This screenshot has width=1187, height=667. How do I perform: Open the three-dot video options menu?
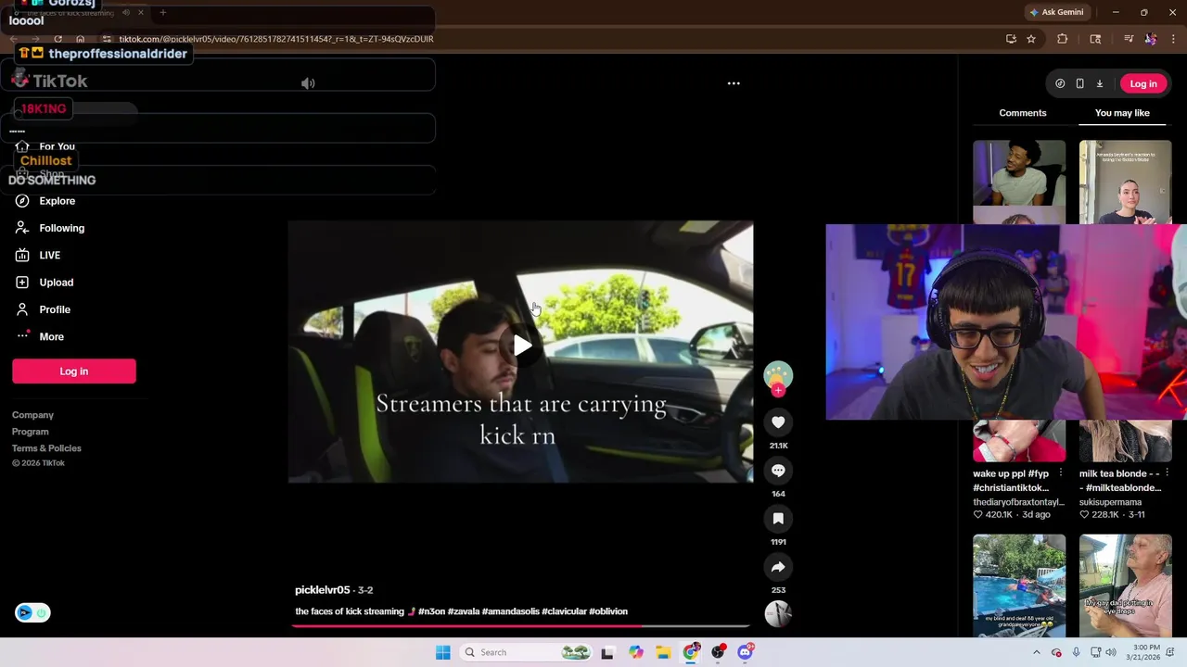734,83
